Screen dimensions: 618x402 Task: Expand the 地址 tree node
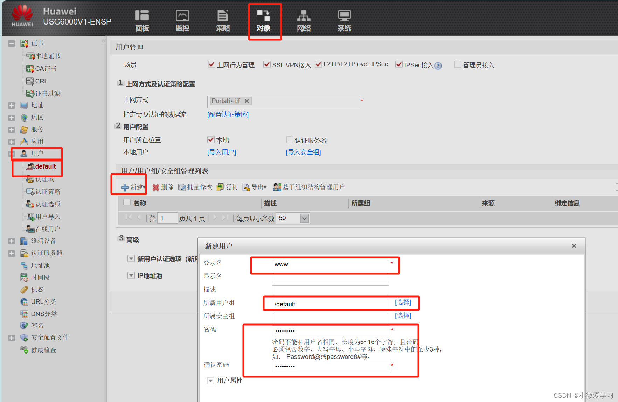click(x=12, y=105)
